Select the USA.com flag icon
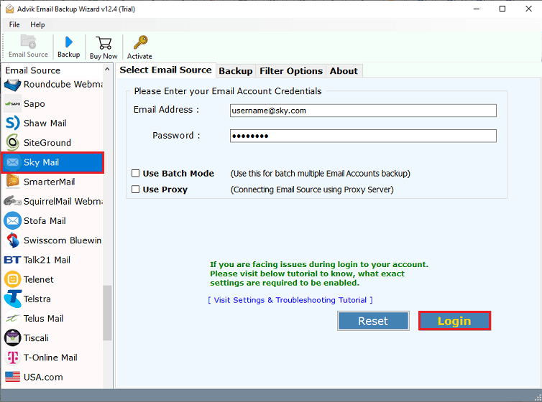 point(13,377)
